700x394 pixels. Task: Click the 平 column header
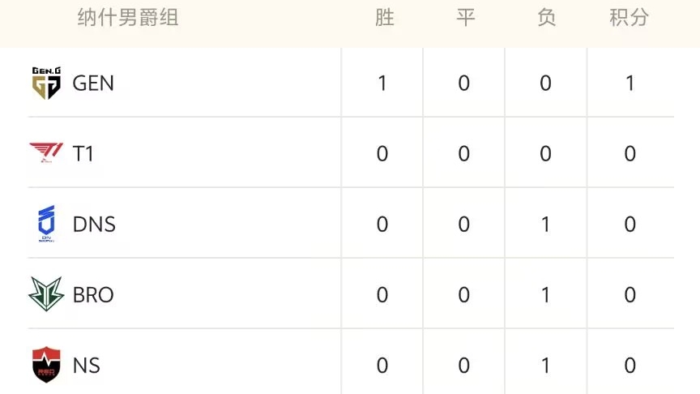tap(465, 18)
